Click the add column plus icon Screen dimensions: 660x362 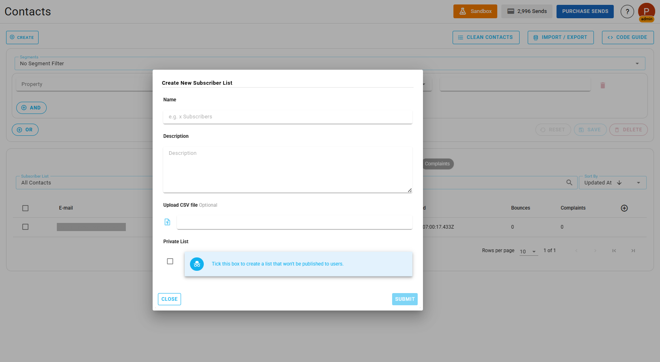coord(624,208)
